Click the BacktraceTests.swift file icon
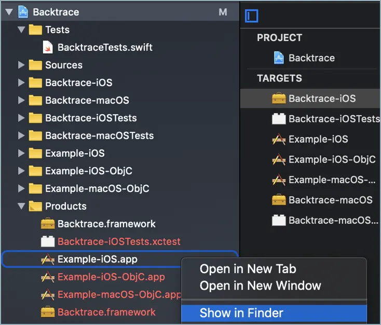Viewport: 381px width, 325px height. click(x=48, y=47)
